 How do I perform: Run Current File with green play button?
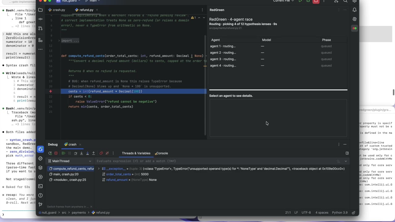pos(300,1)
